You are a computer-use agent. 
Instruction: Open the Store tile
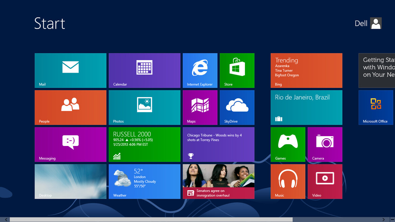pyautogui.click(x=237, y=70)
